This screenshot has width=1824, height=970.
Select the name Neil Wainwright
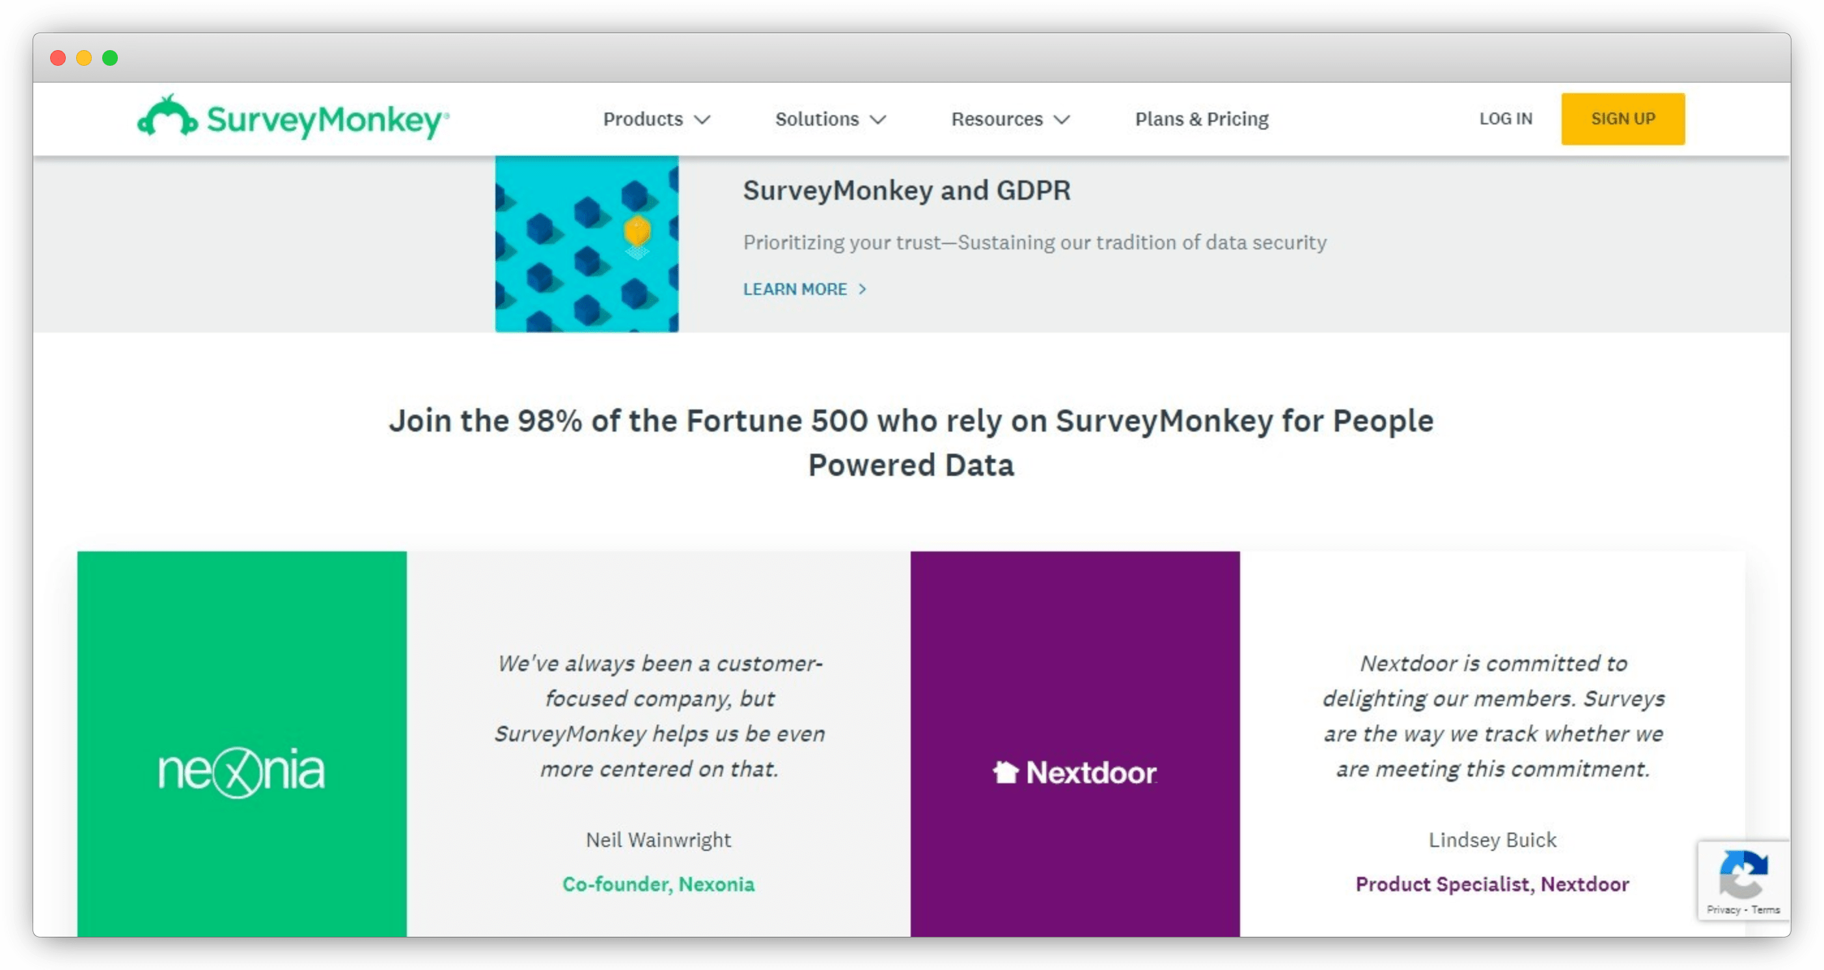click(659, 840)
